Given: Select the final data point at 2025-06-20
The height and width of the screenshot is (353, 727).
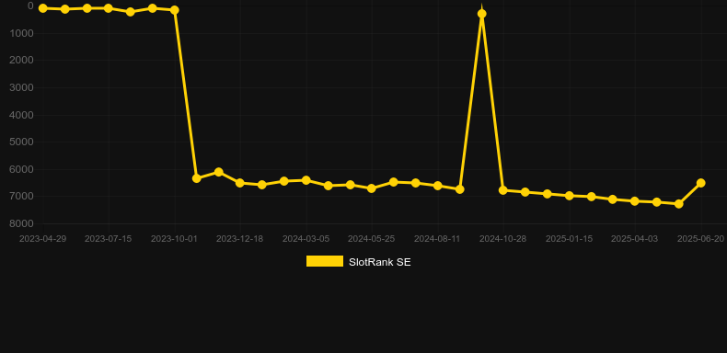Looking at the screenshot, I should (701, 183).
